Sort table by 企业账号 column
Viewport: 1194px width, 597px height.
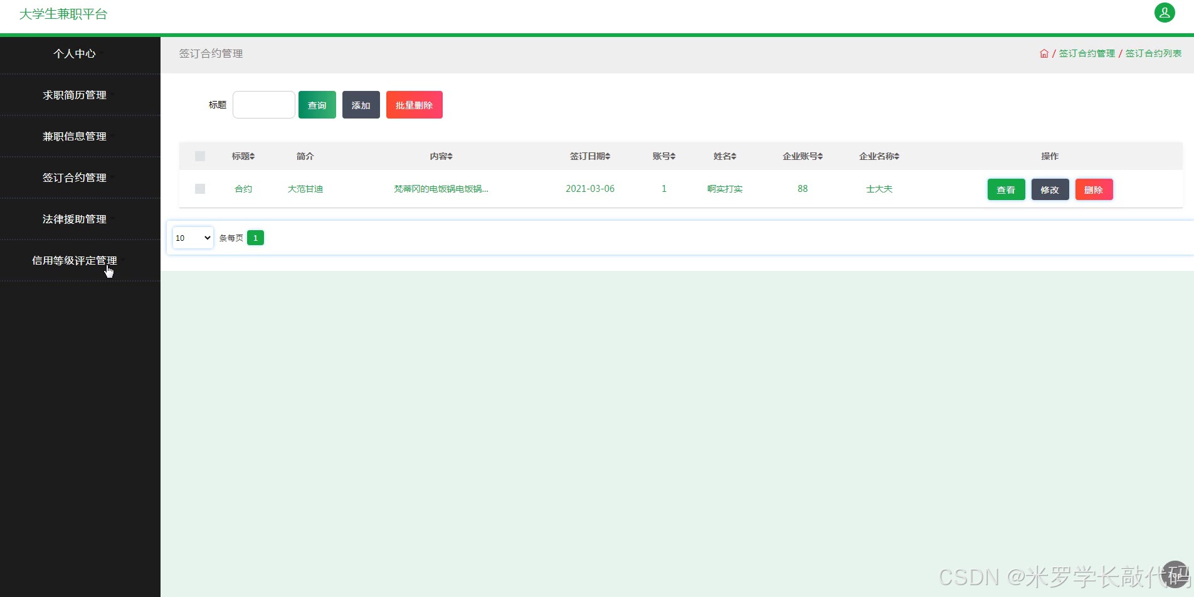point(803,156)
